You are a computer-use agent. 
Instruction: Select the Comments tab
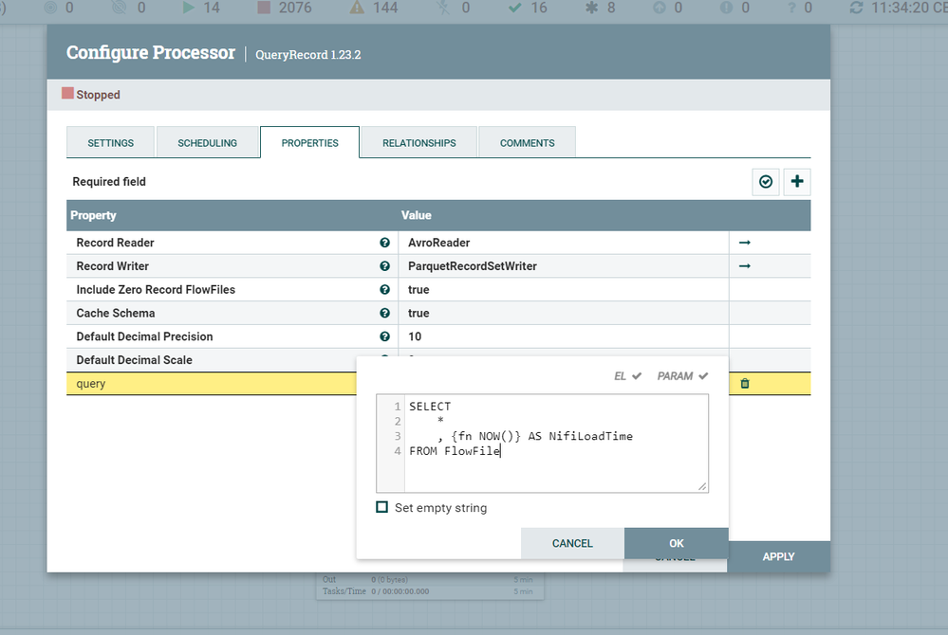(x=528, y=143)
